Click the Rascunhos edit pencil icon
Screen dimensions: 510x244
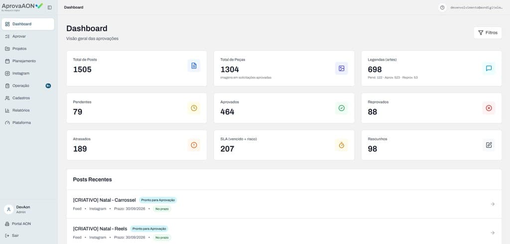coord(489,145)
